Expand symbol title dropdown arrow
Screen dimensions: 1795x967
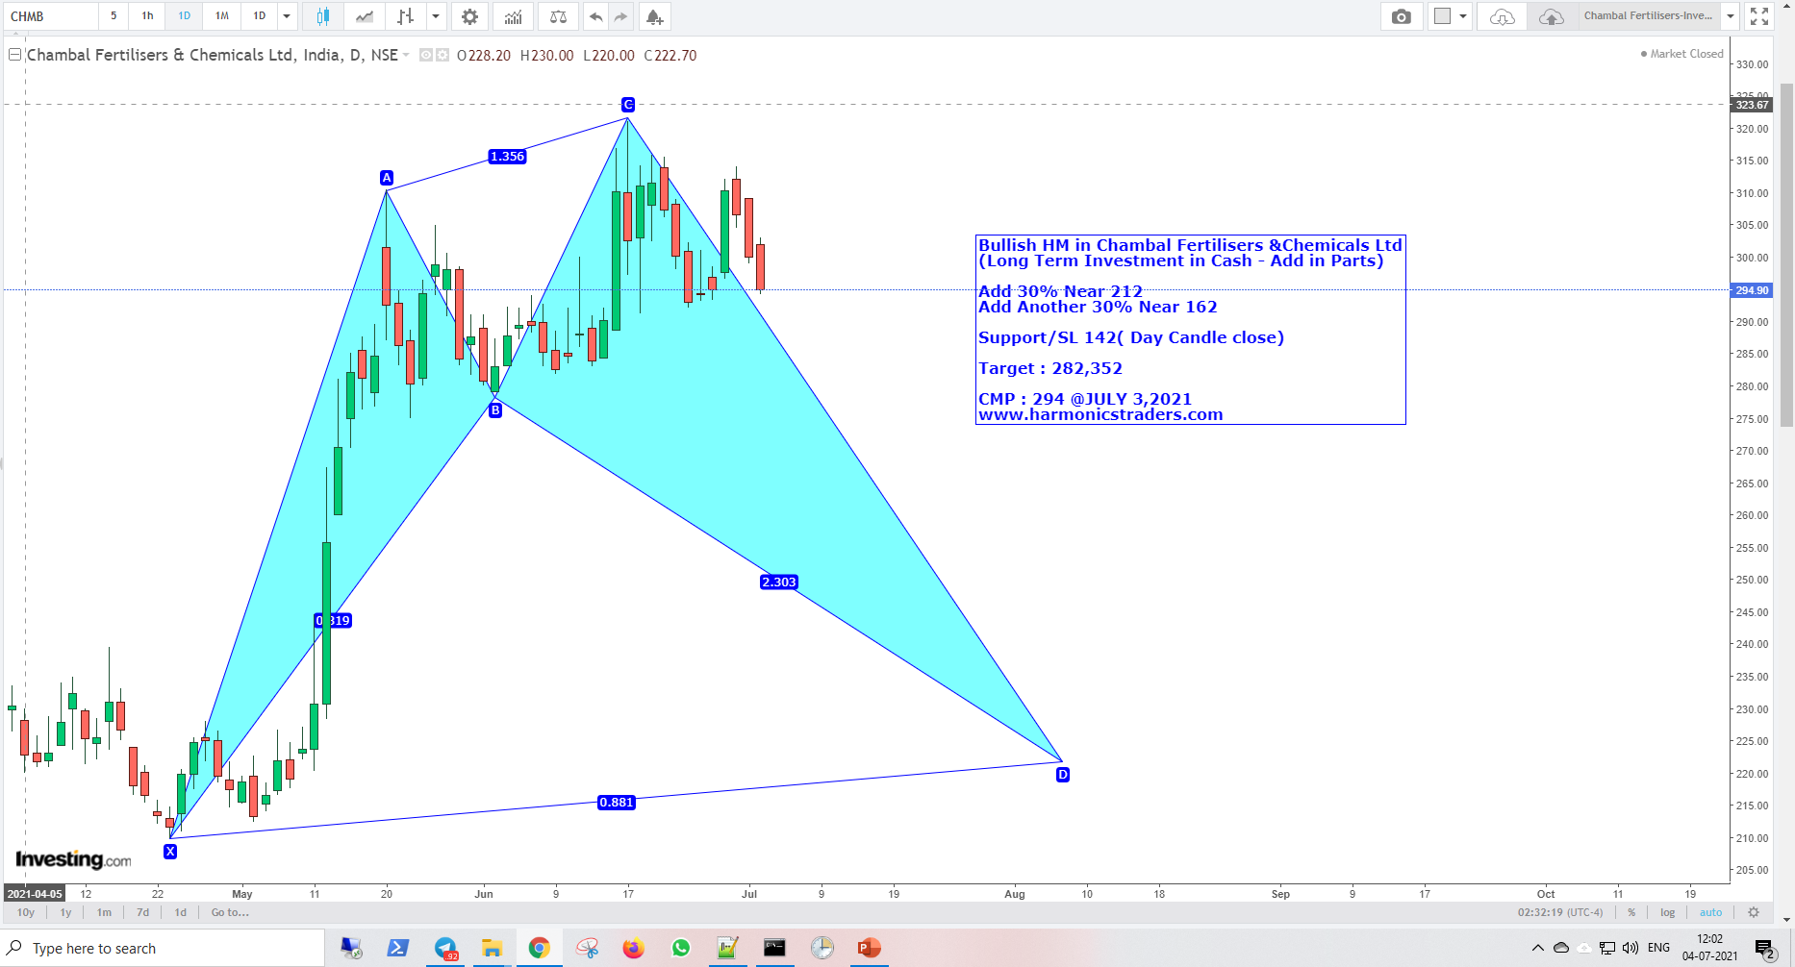[407, 56]
